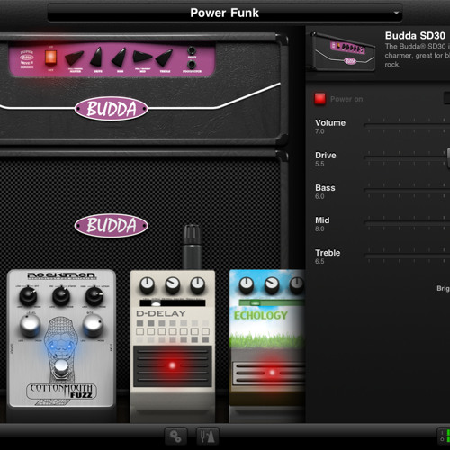Click the Cottonmouth Fuzz footswitch
Screen dimensions: 450x450
[x=61, y=367]
